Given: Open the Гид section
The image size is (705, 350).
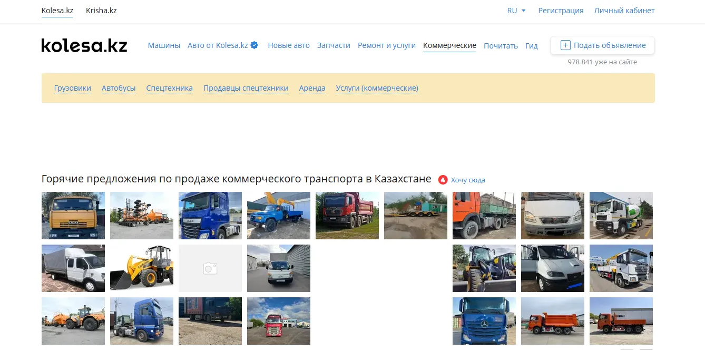Looking at the screenshot, I should (x=532, y=46).
